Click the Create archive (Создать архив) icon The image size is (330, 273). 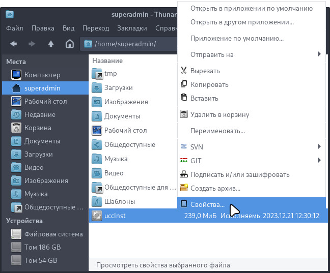click(184, 188)
